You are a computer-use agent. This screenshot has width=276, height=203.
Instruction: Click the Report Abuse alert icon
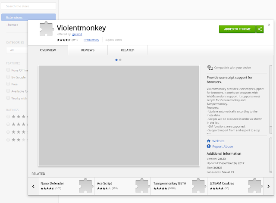[x=209, y=147]
